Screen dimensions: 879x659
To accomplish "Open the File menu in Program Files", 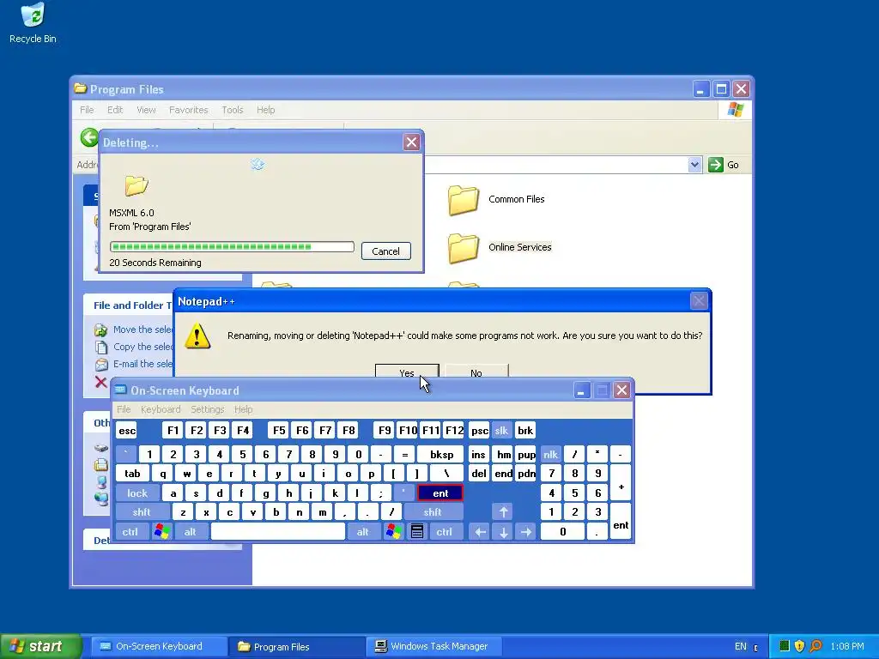I will [x=87, y=110].
